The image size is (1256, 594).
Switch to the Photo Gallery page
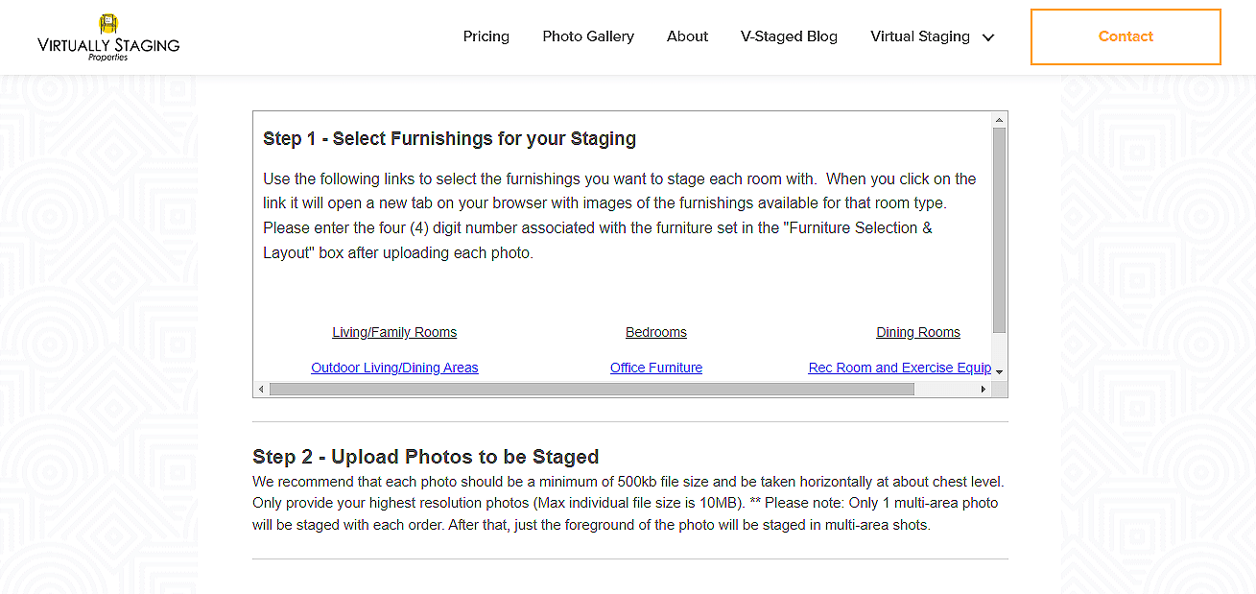click(588, 36)
